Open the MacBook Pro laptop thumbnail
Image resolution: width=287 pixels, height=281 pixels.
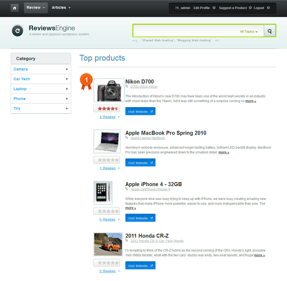(107, 141)
